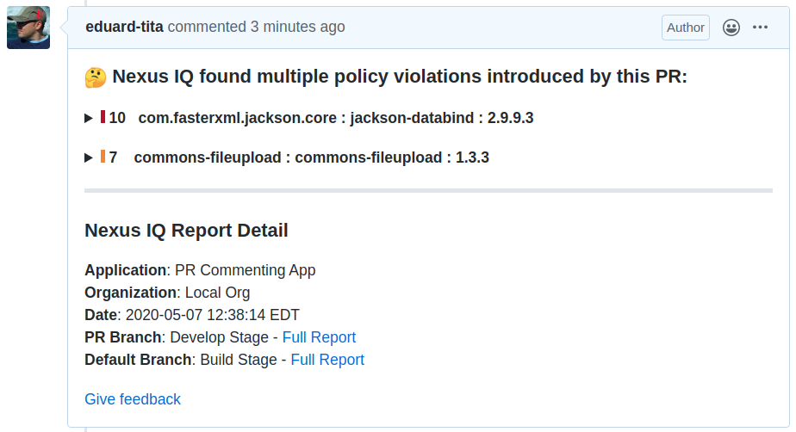
Task: Open the Default Branch Full Report link
Action: point(327,360)
